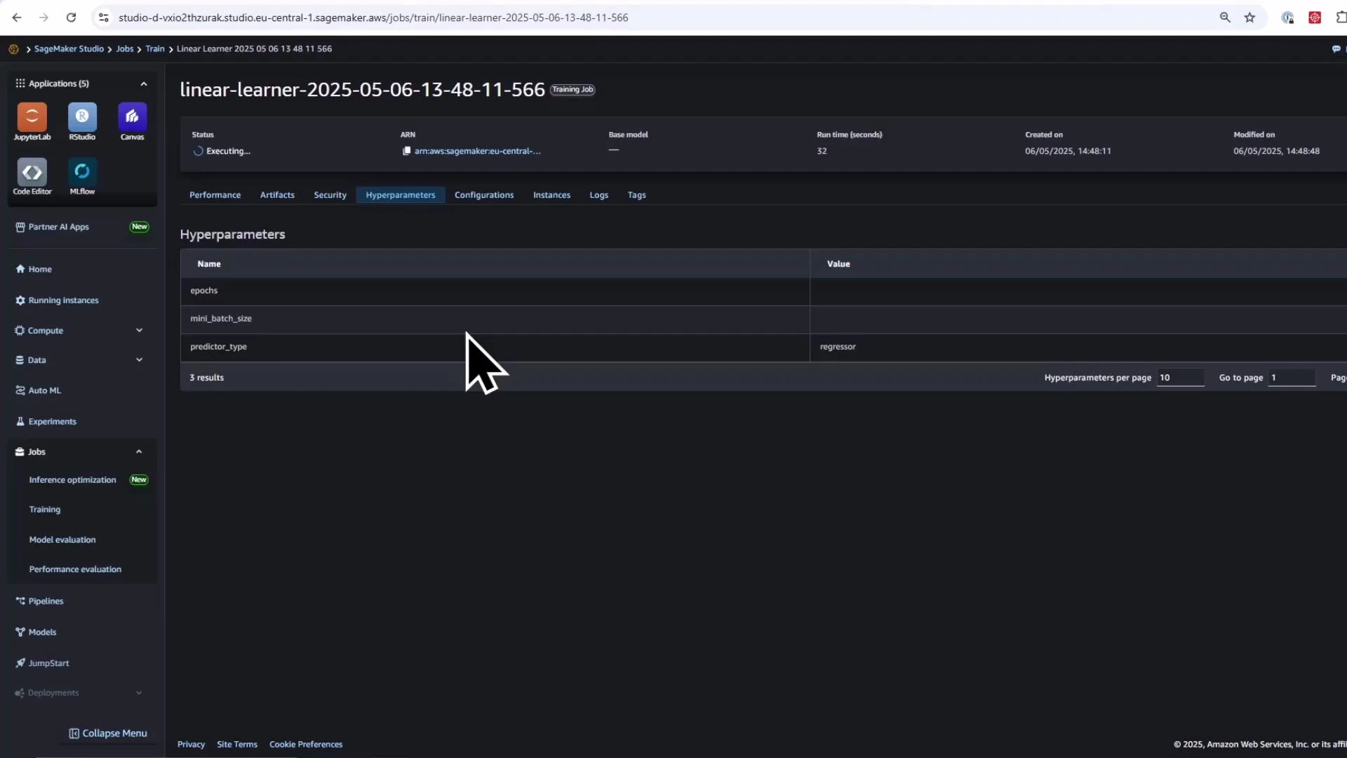
Task: Expand the Compute section
Action: [139, 330]
